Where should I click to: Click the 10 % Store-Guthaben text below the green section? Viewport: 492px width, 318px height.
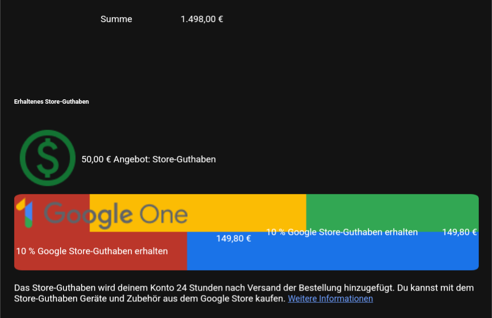coord(342,232)
